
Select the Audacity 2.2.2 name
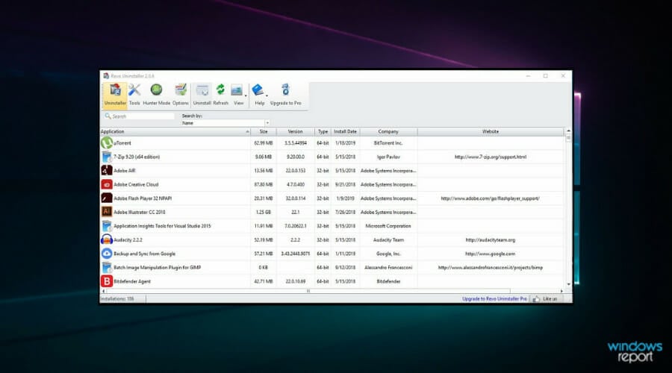tap(128, 239)
